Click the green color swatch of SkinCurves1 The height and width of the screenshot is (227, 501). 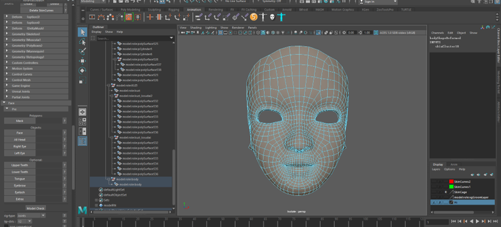coord(451,187)
